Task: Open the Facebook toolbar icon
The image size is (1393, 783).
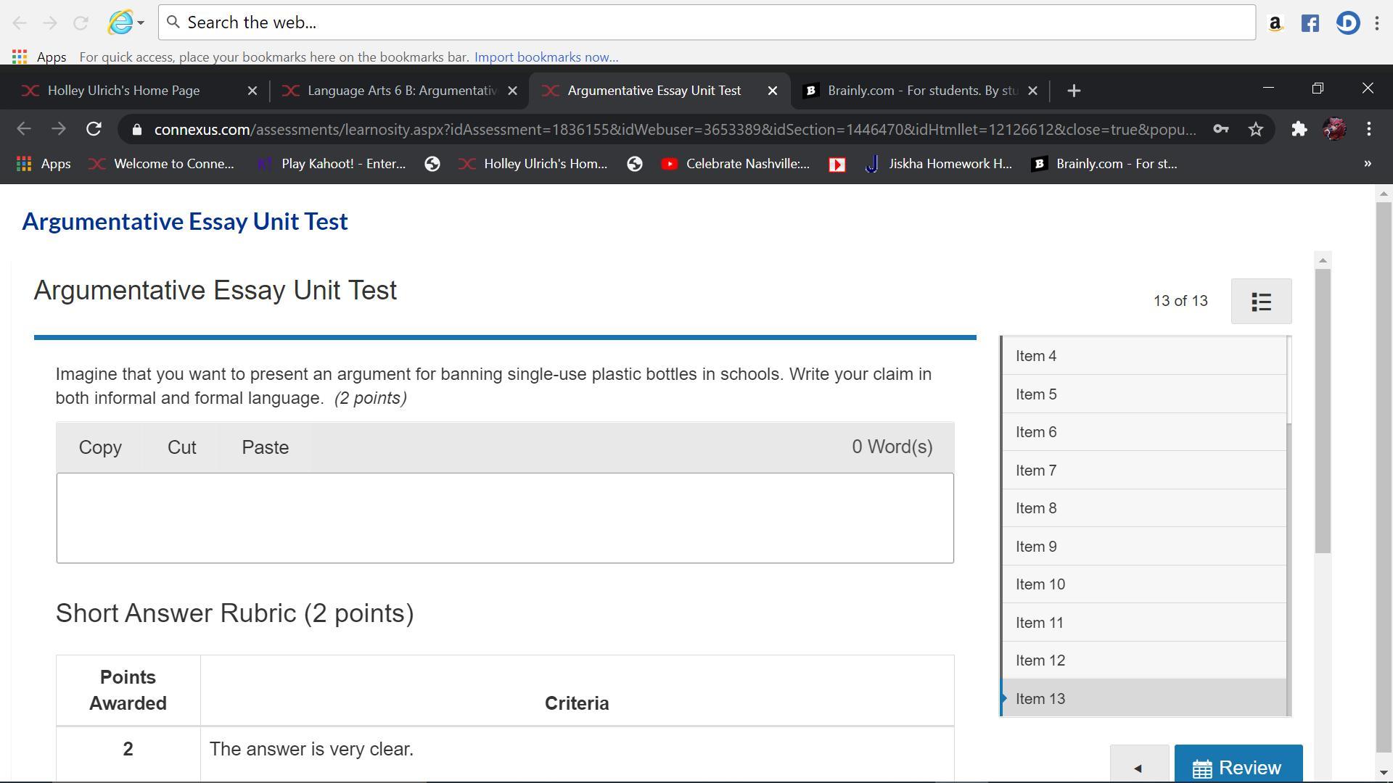Action: click(1310, 23)
